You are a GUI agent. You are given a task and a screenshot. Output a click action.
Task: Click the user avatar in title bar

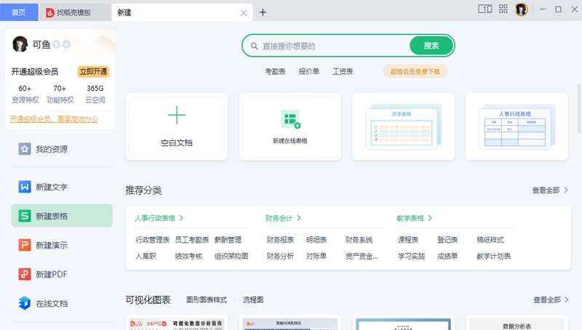point(521,9)
